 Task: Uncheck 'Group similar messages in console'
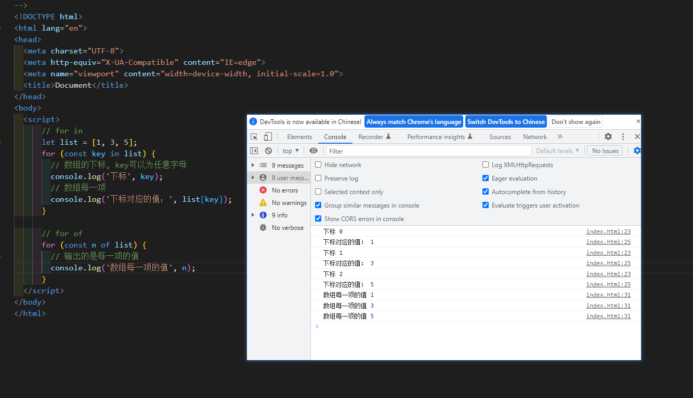[318, 205]
